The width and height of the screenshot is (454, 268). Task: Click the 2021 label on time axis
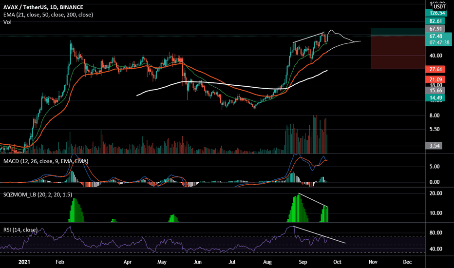click(24, 262)
